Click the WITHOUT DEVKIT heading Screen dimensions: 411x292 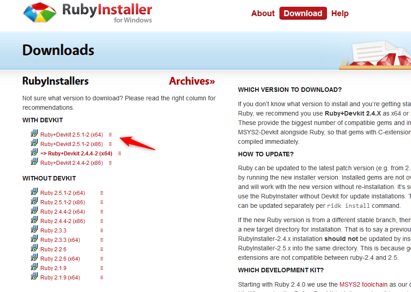(x=49, y=179)
